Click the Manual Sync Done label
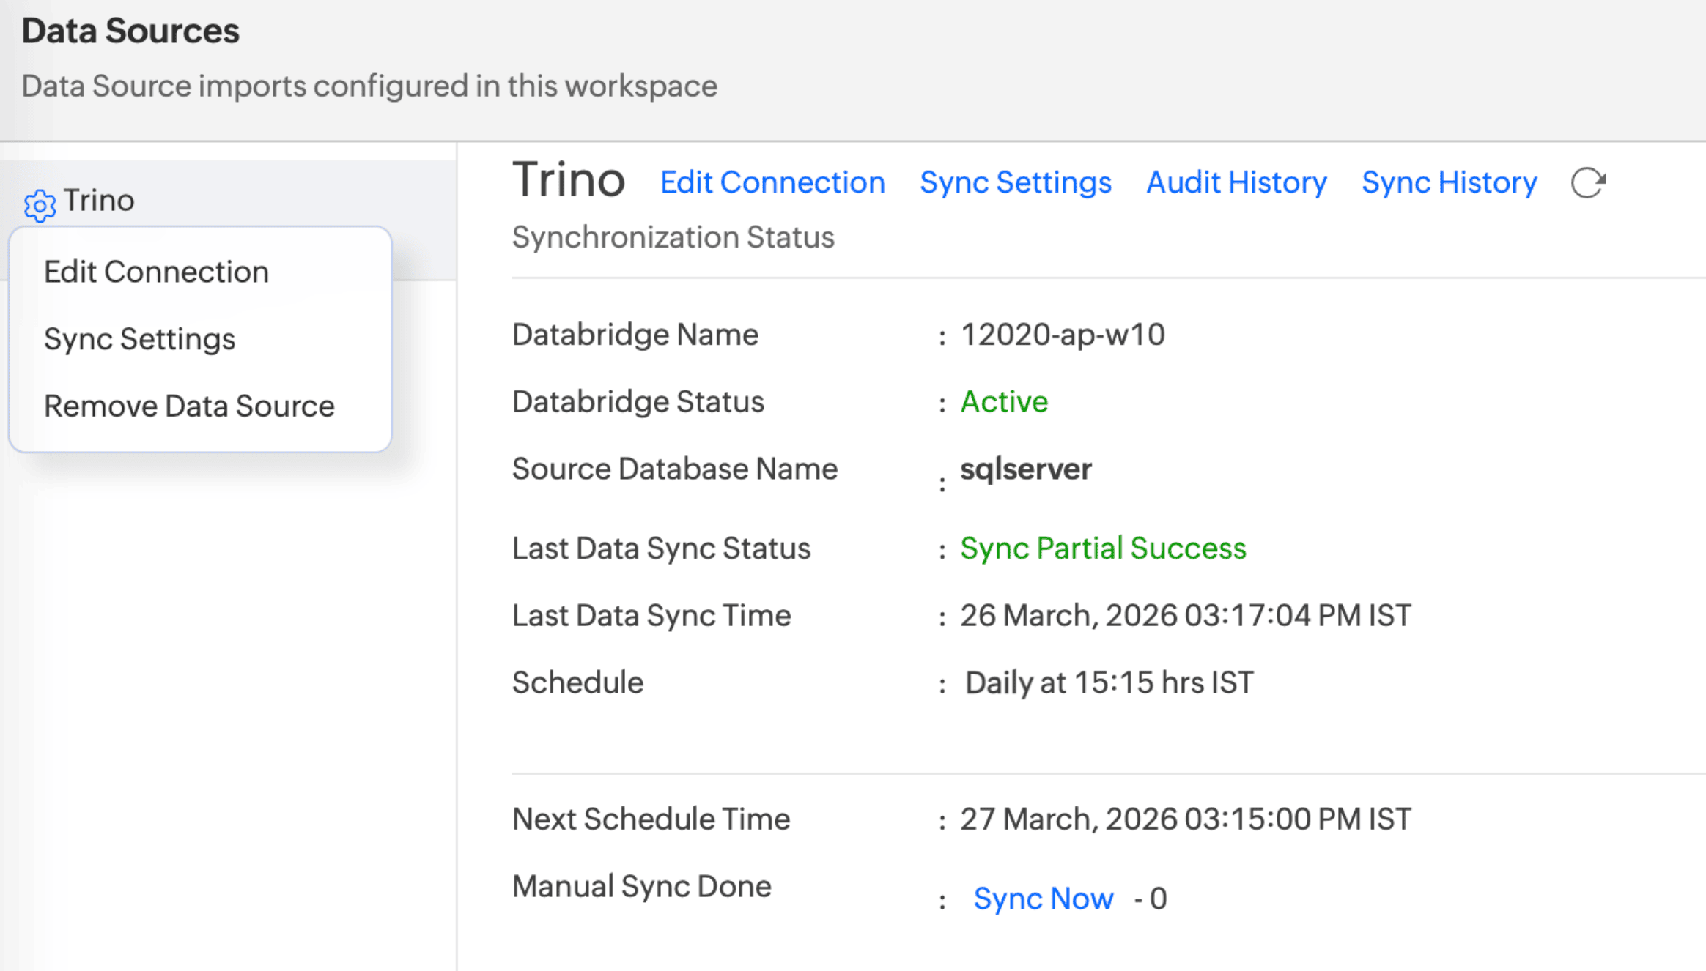The height and width of the screenshot is (971, 1706). click(642, 887)
